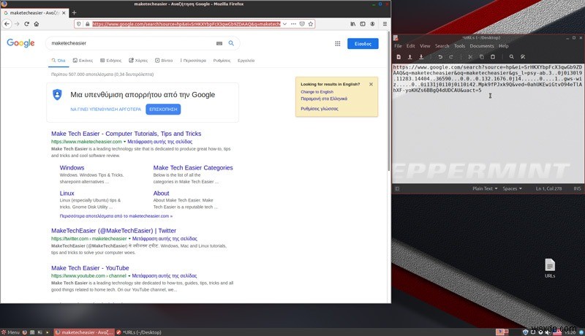Open new Firefox tab with plus
The height and width of the screenshot is (336, 585).
coord(74,12)
